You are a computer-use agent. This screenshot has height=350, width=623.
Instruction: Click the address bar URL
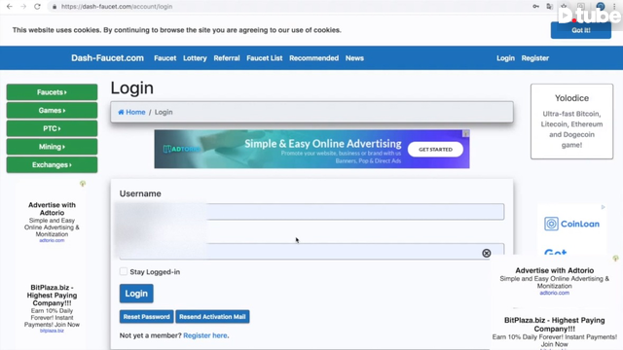click(117, 7)
